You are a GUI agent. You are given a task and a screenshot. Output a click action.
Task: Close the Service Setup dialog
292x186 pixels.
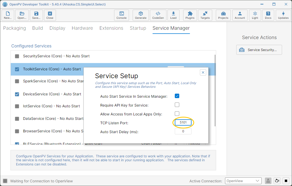click(x=203, y=72)
